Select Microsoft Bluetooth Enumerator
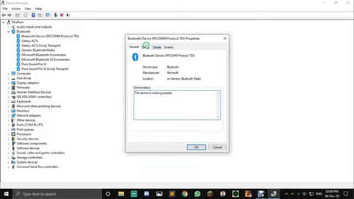This screenshot has height=199, width=354. (44, 55)
